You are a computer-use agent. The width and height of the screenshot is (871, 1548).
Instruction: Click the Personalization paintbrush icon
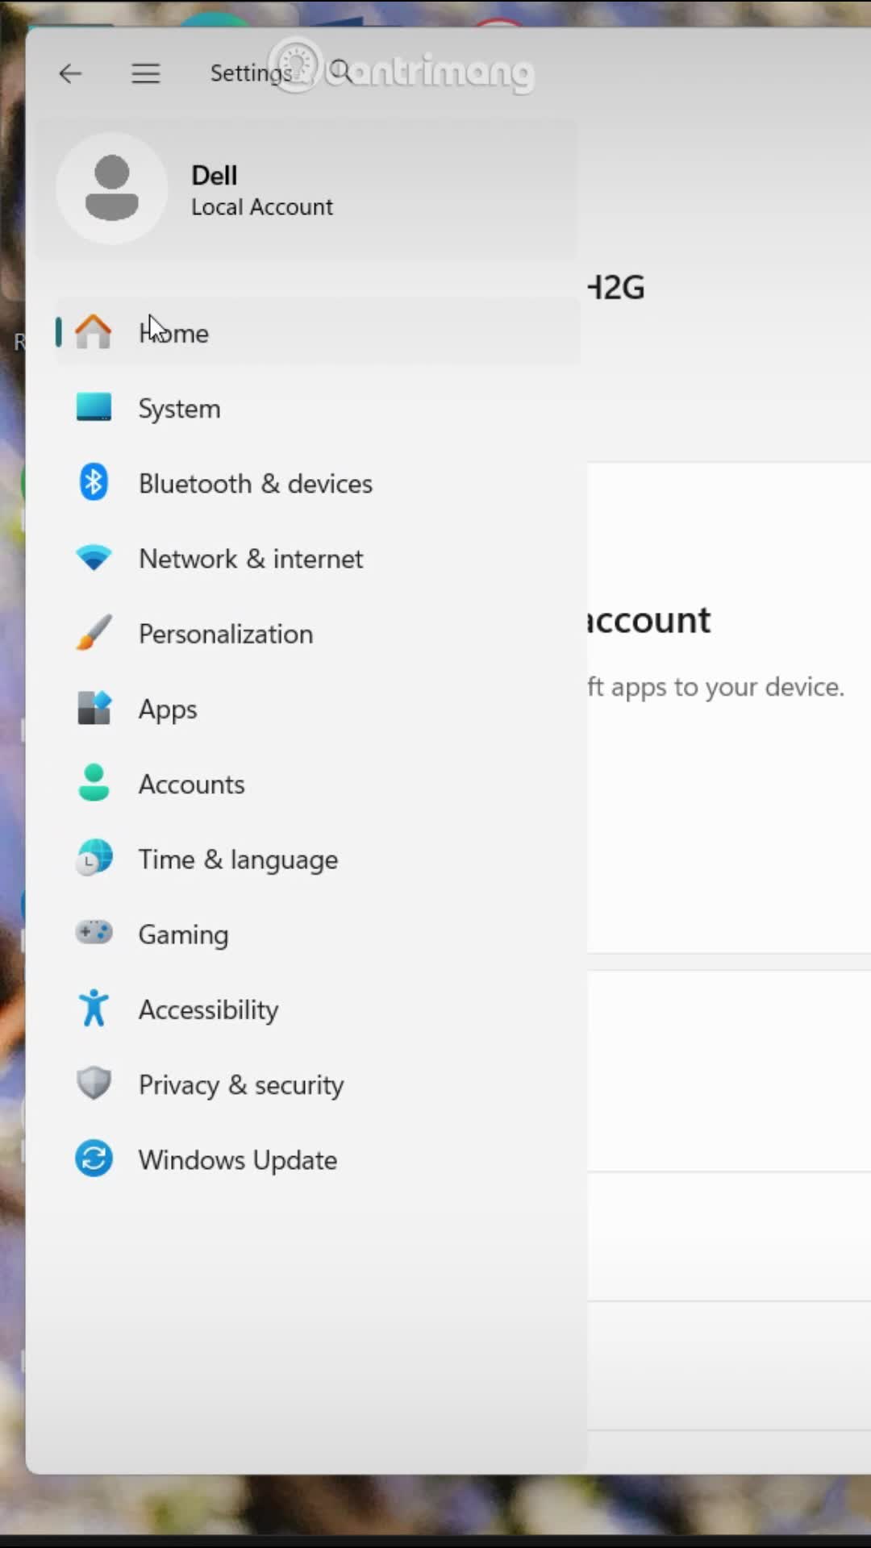pos(94,633)
